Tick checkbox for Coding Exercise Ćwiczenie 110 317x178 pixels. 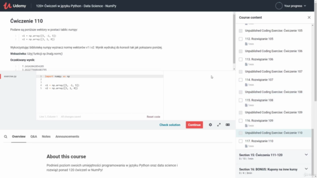click(241, 133)
